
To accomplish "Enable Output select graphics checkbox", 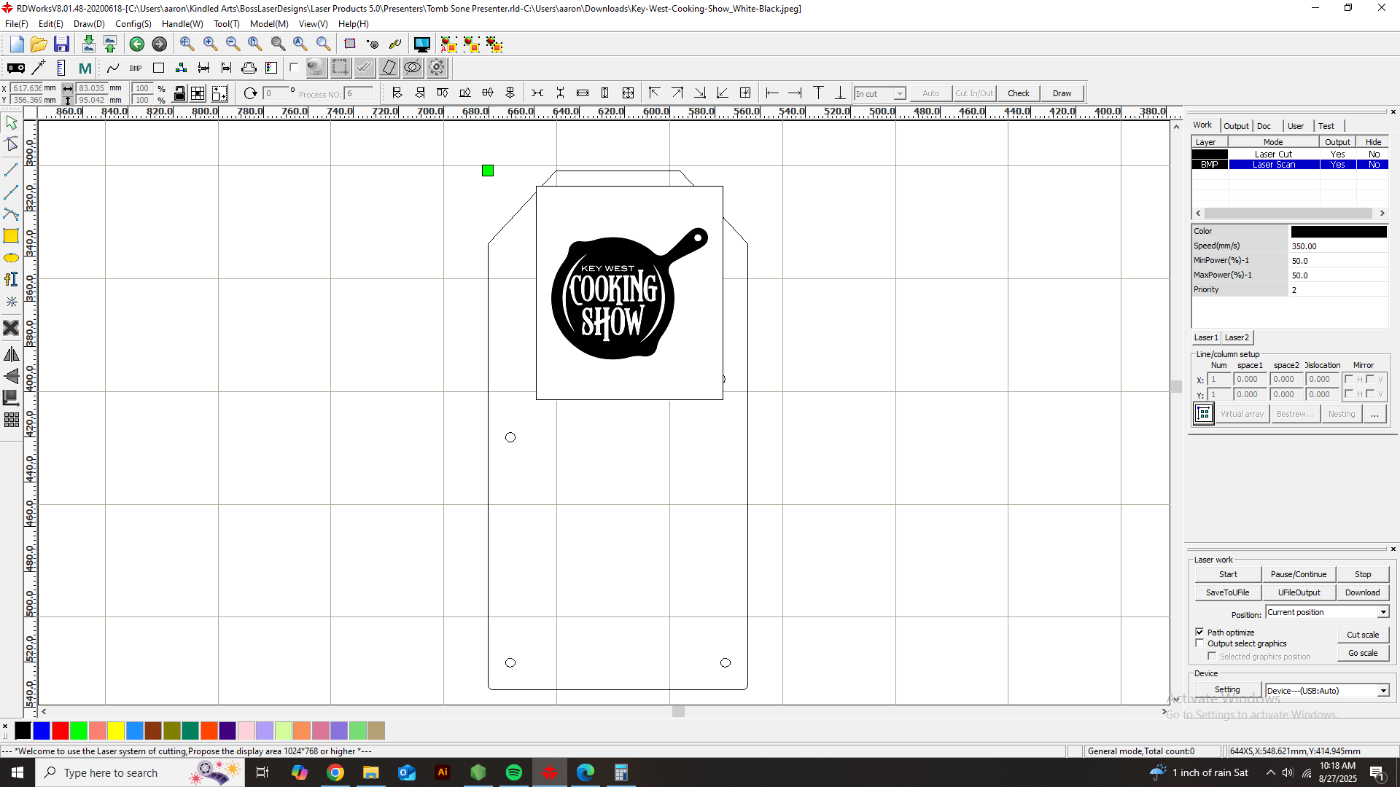I will click(1199, 643).
